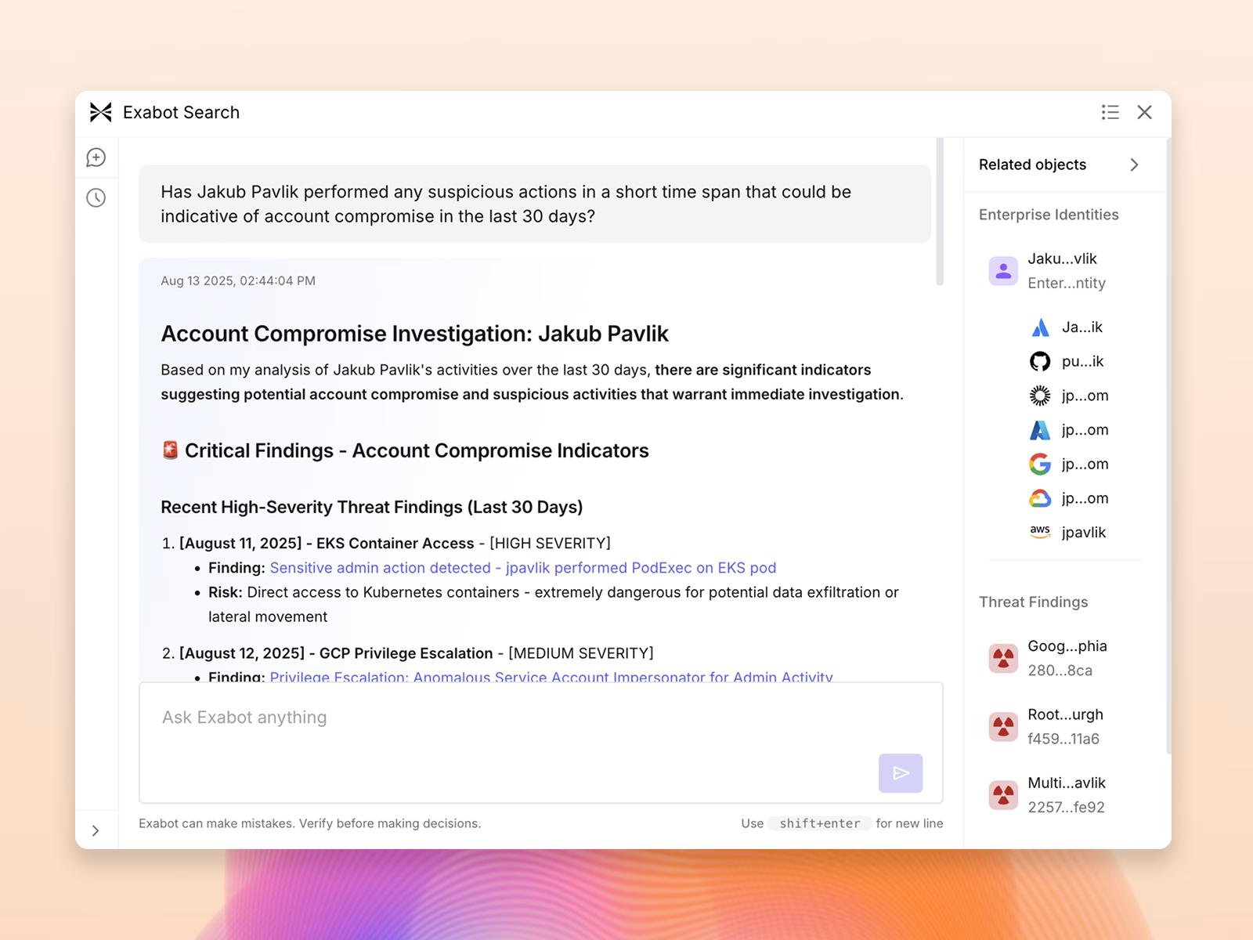The width and height of the screenshot is (1253, 940).
Task: Open the Goog...phia threat finding icon
Action: point(1003,659)
